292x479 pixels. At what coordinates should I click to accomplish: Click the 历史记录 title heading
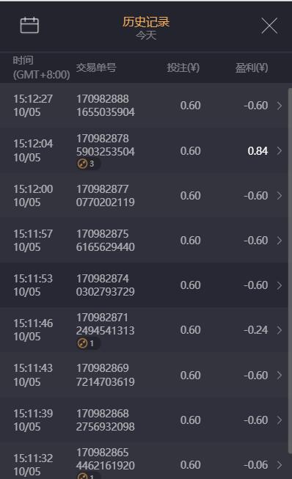pos(146,22)
